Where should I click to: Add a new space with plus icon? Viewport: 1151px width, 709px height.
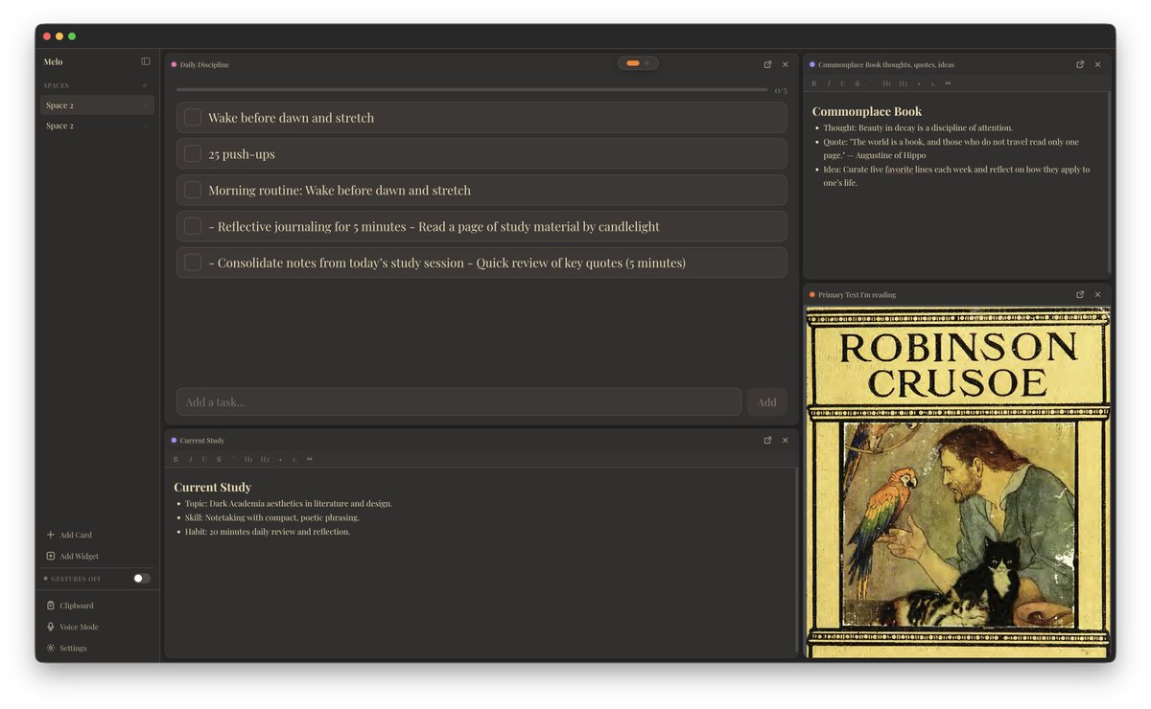tap(145, 85)
